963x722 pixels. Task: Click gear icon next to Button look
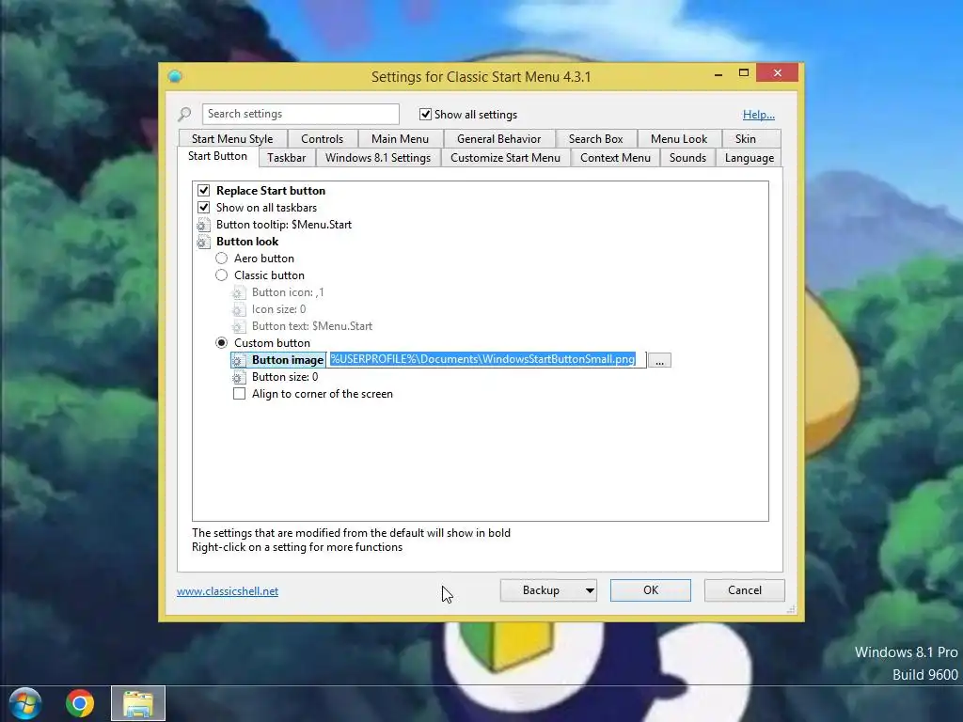coord(203,242)
